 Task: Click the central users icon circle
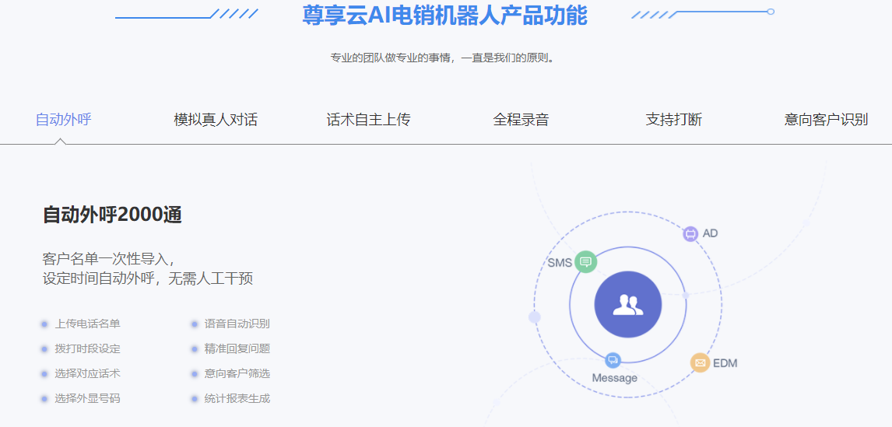[x=627, y=304]
